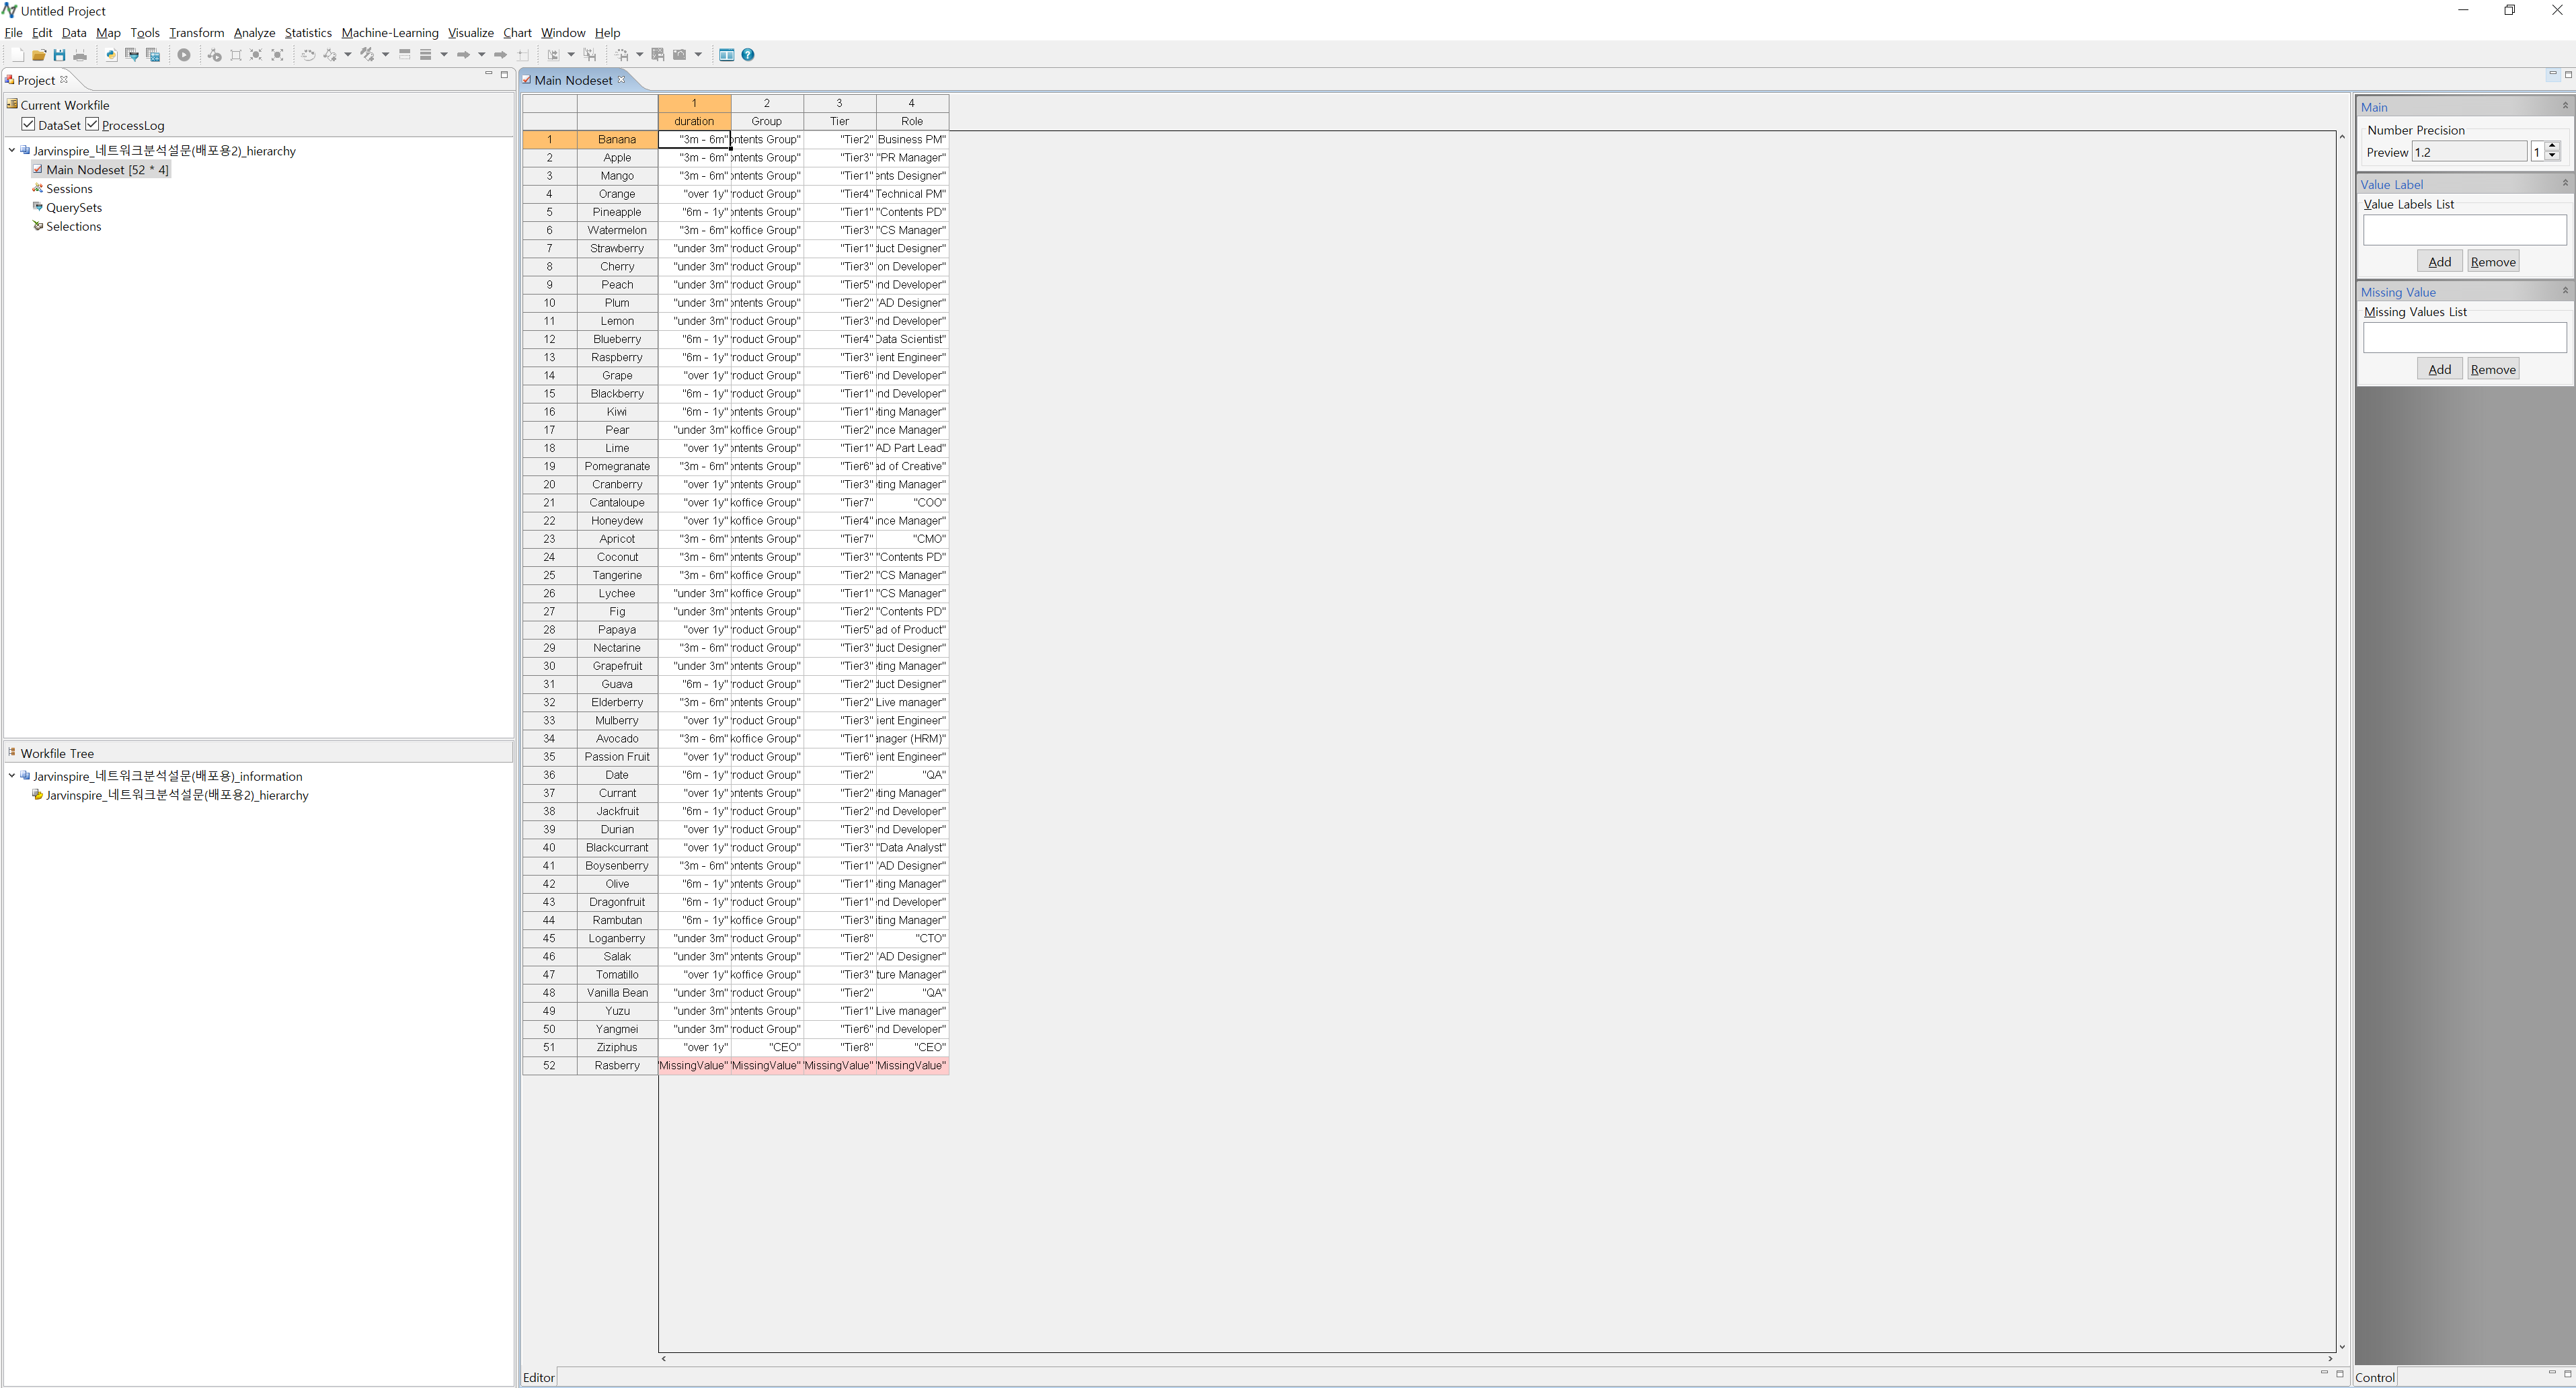The height and width of the screenshot is (1388, 2576).
Task: Click the Tier column header
Action: 839,121
